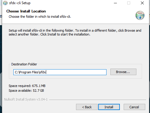This screenshot has height=113, width=150.
Task: Click the 'Destination Folder' group label
Action: click(x=24, y=64)
